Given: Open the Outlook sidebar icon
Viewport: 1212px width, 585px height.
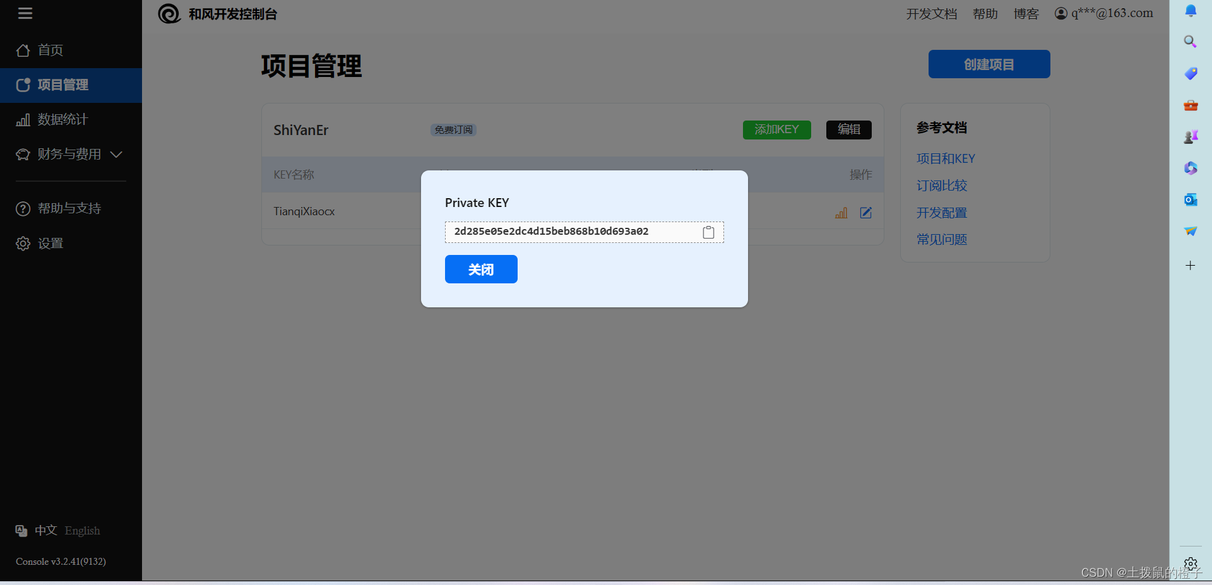Looking at the screenshot, I should click(1191, 200).
